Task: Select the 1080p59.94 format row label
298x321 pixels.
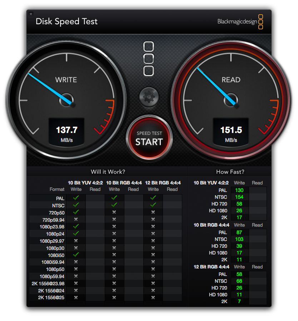Action: pos(52,276)
